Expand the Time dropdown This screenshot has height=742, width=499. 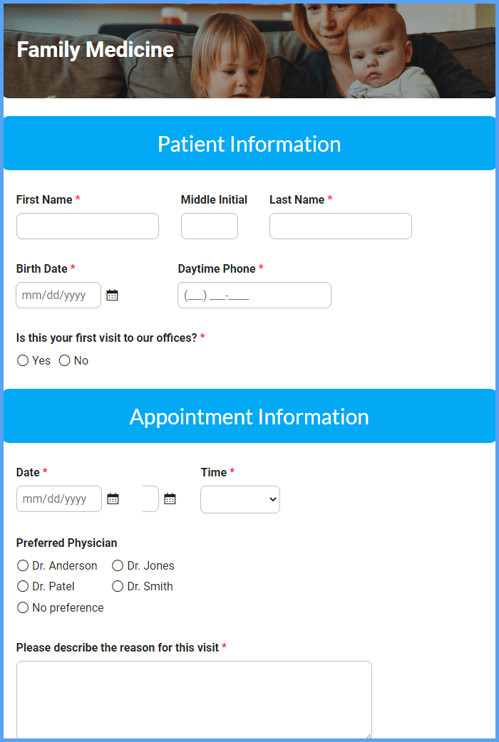point(240,499)
